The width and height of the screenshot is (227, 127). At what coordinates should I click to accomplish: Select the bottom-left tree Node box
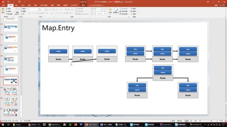137,95
